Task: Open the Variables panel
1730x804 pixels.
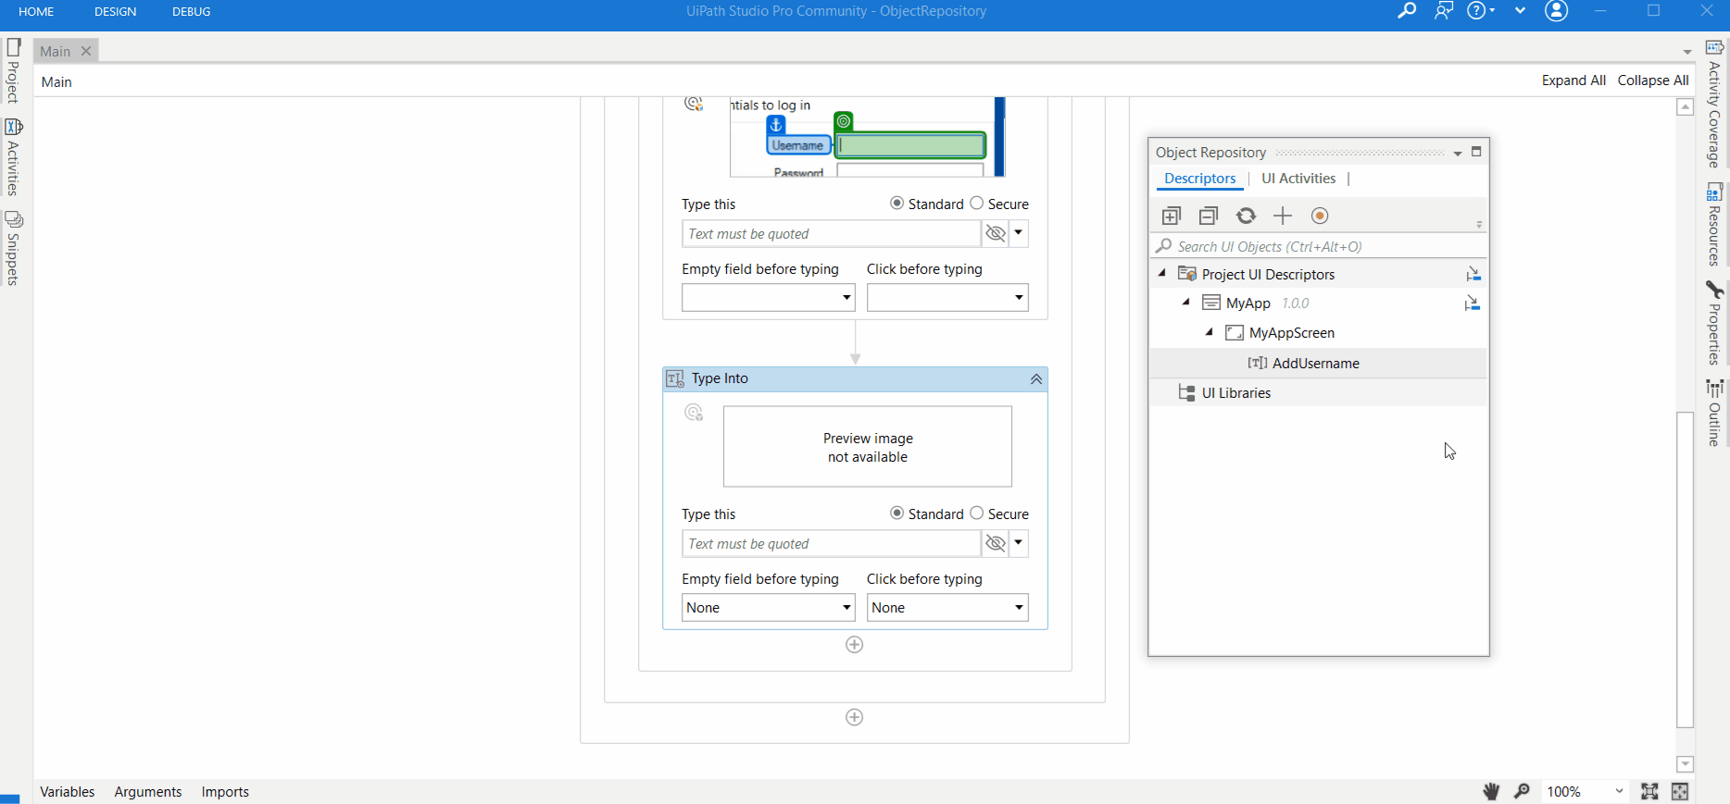Action: pyautogui.click(x=68, y=792)
